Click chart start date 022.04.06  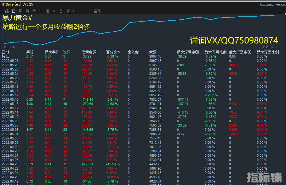(9, 47)
